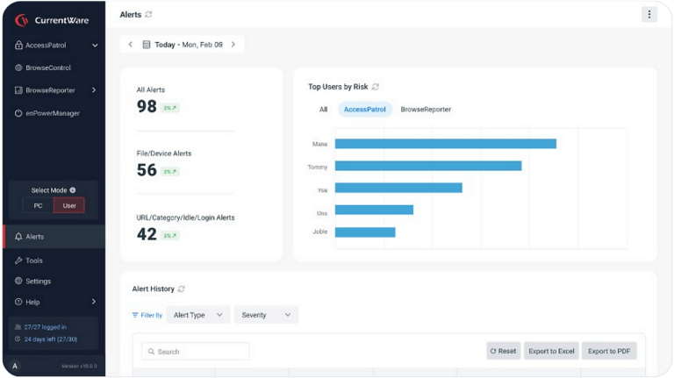Click the days left clock icon
Image resolution: width=674 pixels, height=378 pixels.
point(18,339)
